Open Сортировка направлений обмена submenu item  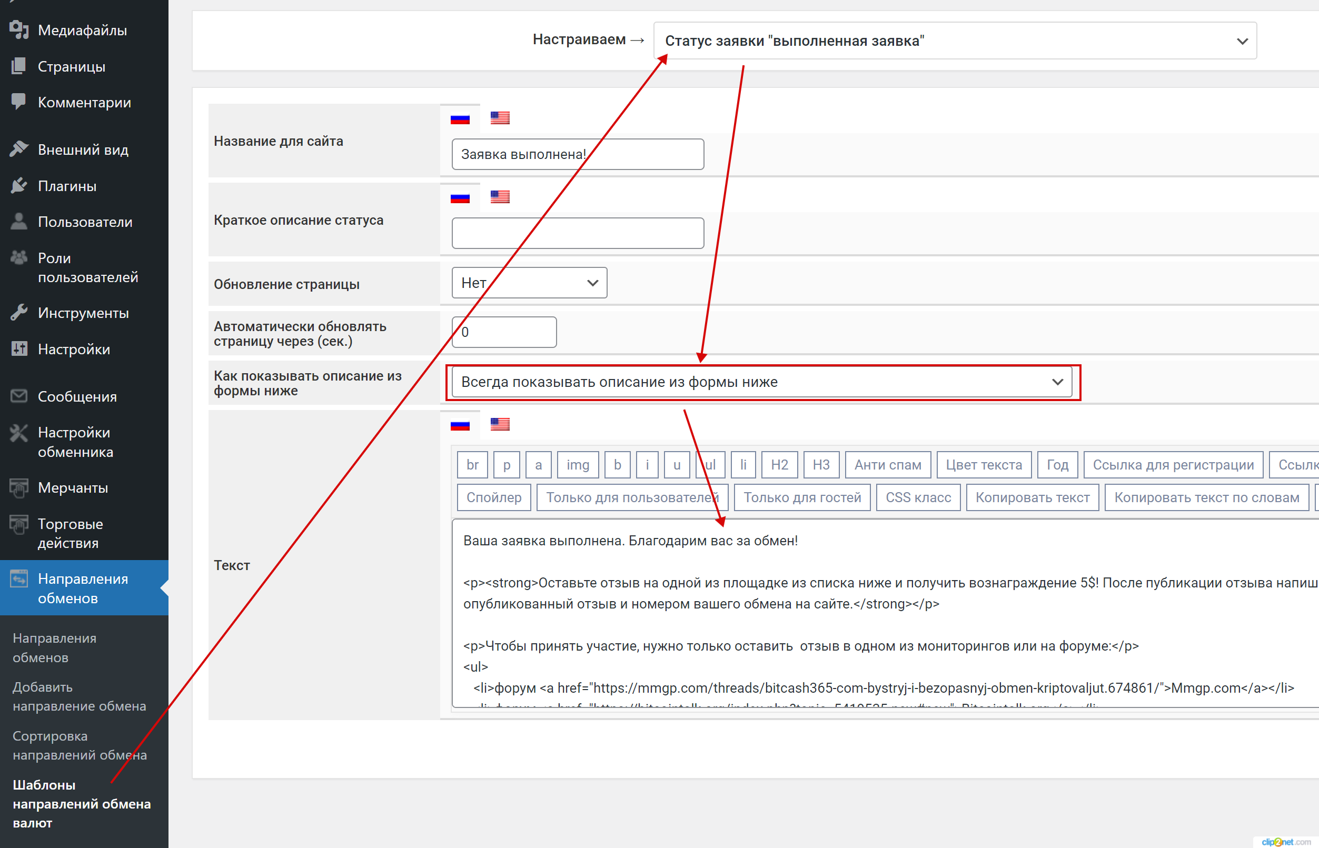(80, 745)
